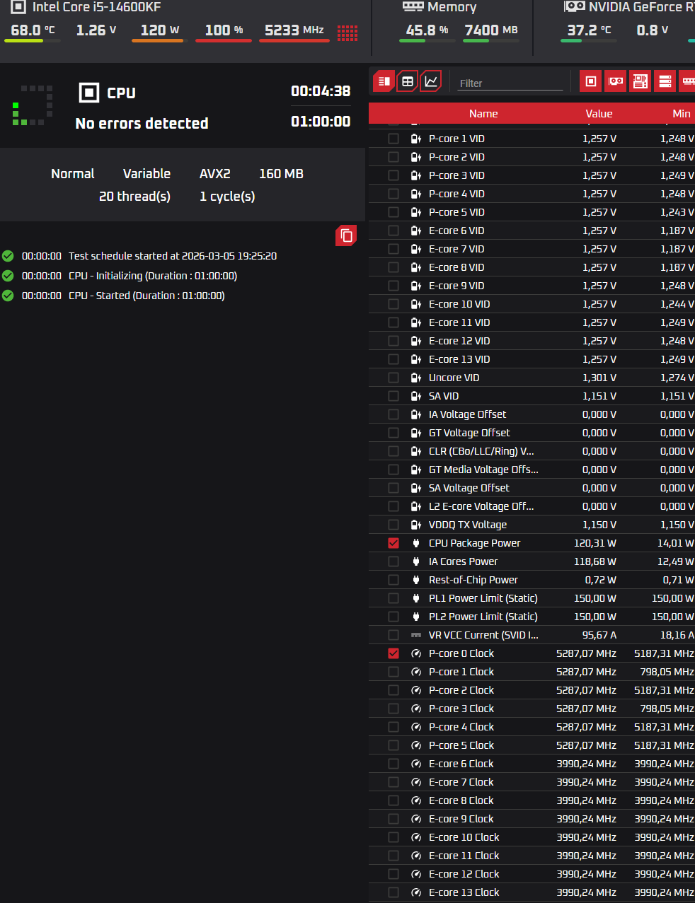
Task: Click the green check beside CPU - Started
Action: tap(8, 296)
